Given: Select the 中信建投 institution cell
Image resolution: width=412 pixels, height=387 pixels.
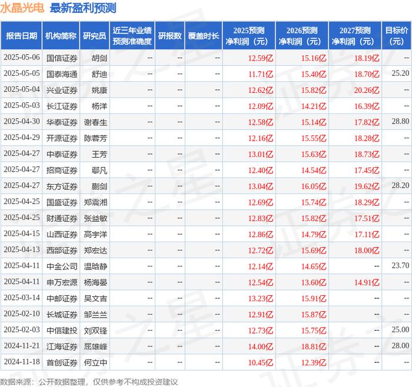Looking at the screenshot, I should tap(62, 331).
